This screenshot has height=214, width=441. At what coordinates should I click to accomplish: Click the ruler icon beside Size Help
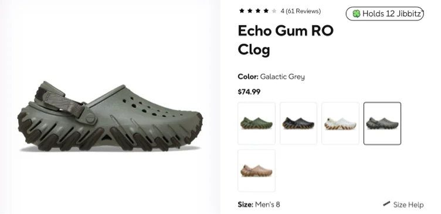click(x=386, y=203)
